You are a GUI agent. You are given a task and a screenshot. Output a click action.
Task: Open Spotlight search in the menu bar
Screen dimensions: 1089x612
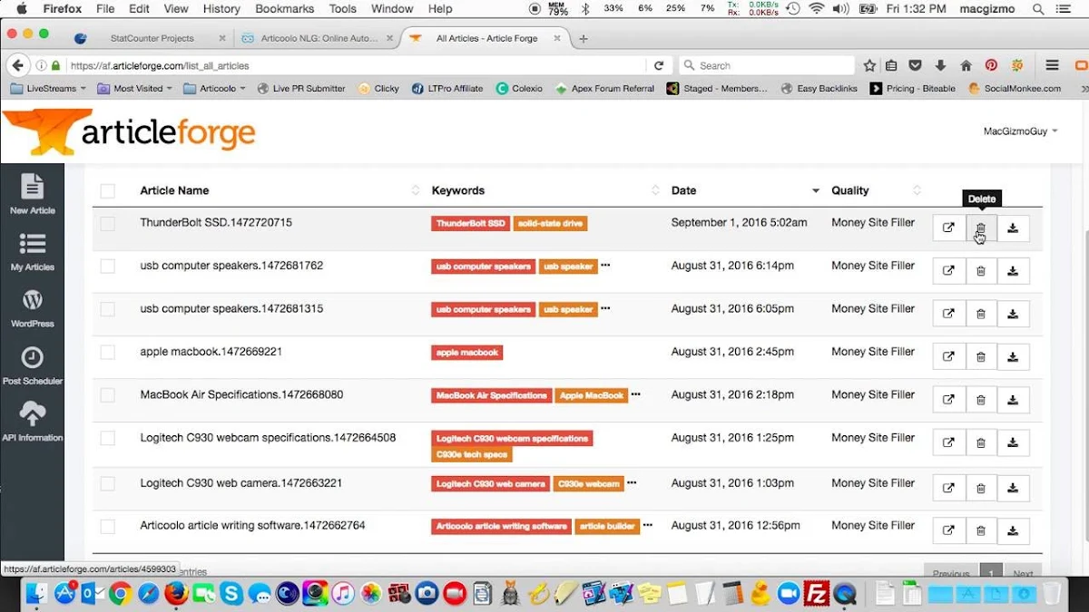[1038, 9]
